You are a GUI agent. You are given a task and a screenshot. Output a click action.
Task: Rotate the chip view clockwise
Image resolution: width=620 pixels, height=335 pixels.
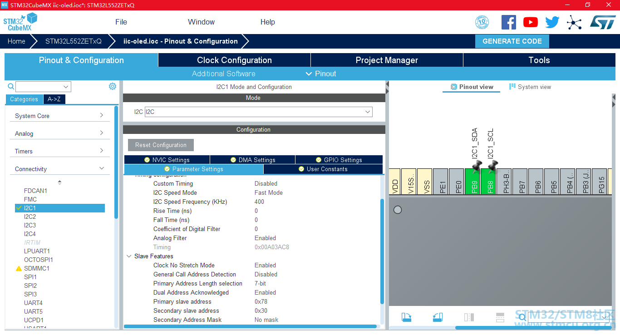click(x=407, y=317)
